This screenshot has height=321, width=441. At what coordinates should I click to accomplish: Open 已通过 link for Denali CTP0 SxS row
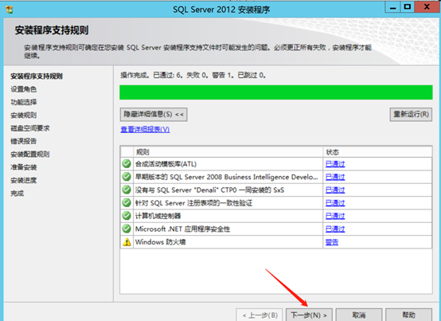[335, 190]
